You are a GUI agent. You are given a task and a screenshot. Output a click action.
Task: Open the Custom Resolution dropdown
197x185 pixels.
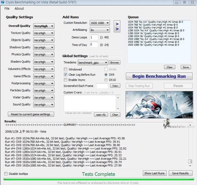[x=100, y=23]
